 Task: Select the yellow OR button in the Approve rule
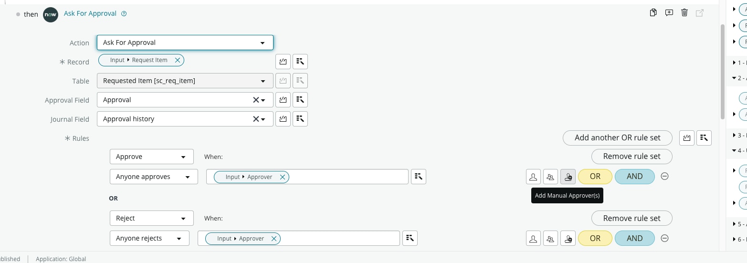tap(595, 177)
